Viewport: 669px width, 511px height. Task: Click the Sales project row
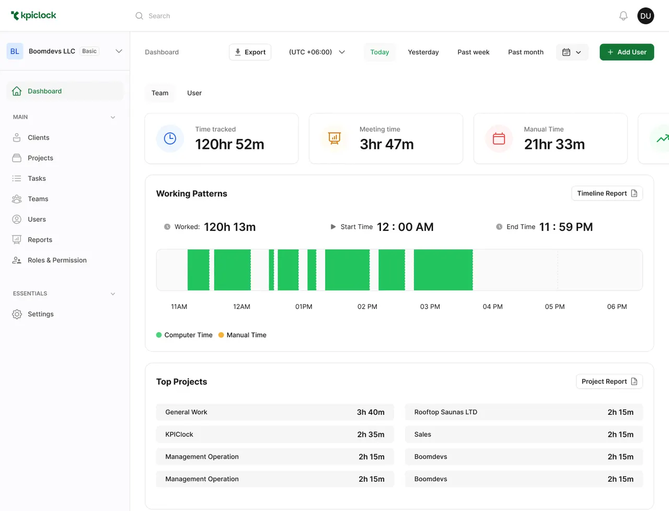(x=524, y=435)
